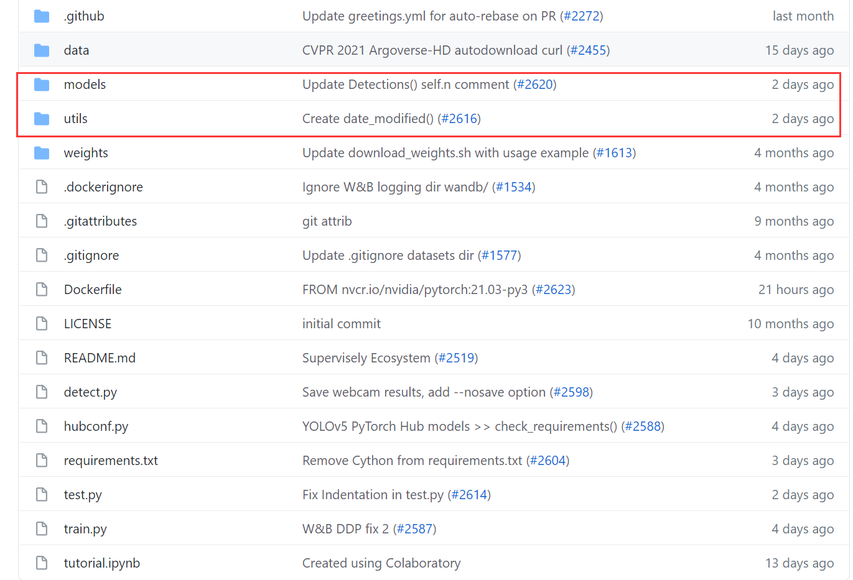Click the file icon beside Dockerfile
This screenshot has height=580, width=853.
41,288
